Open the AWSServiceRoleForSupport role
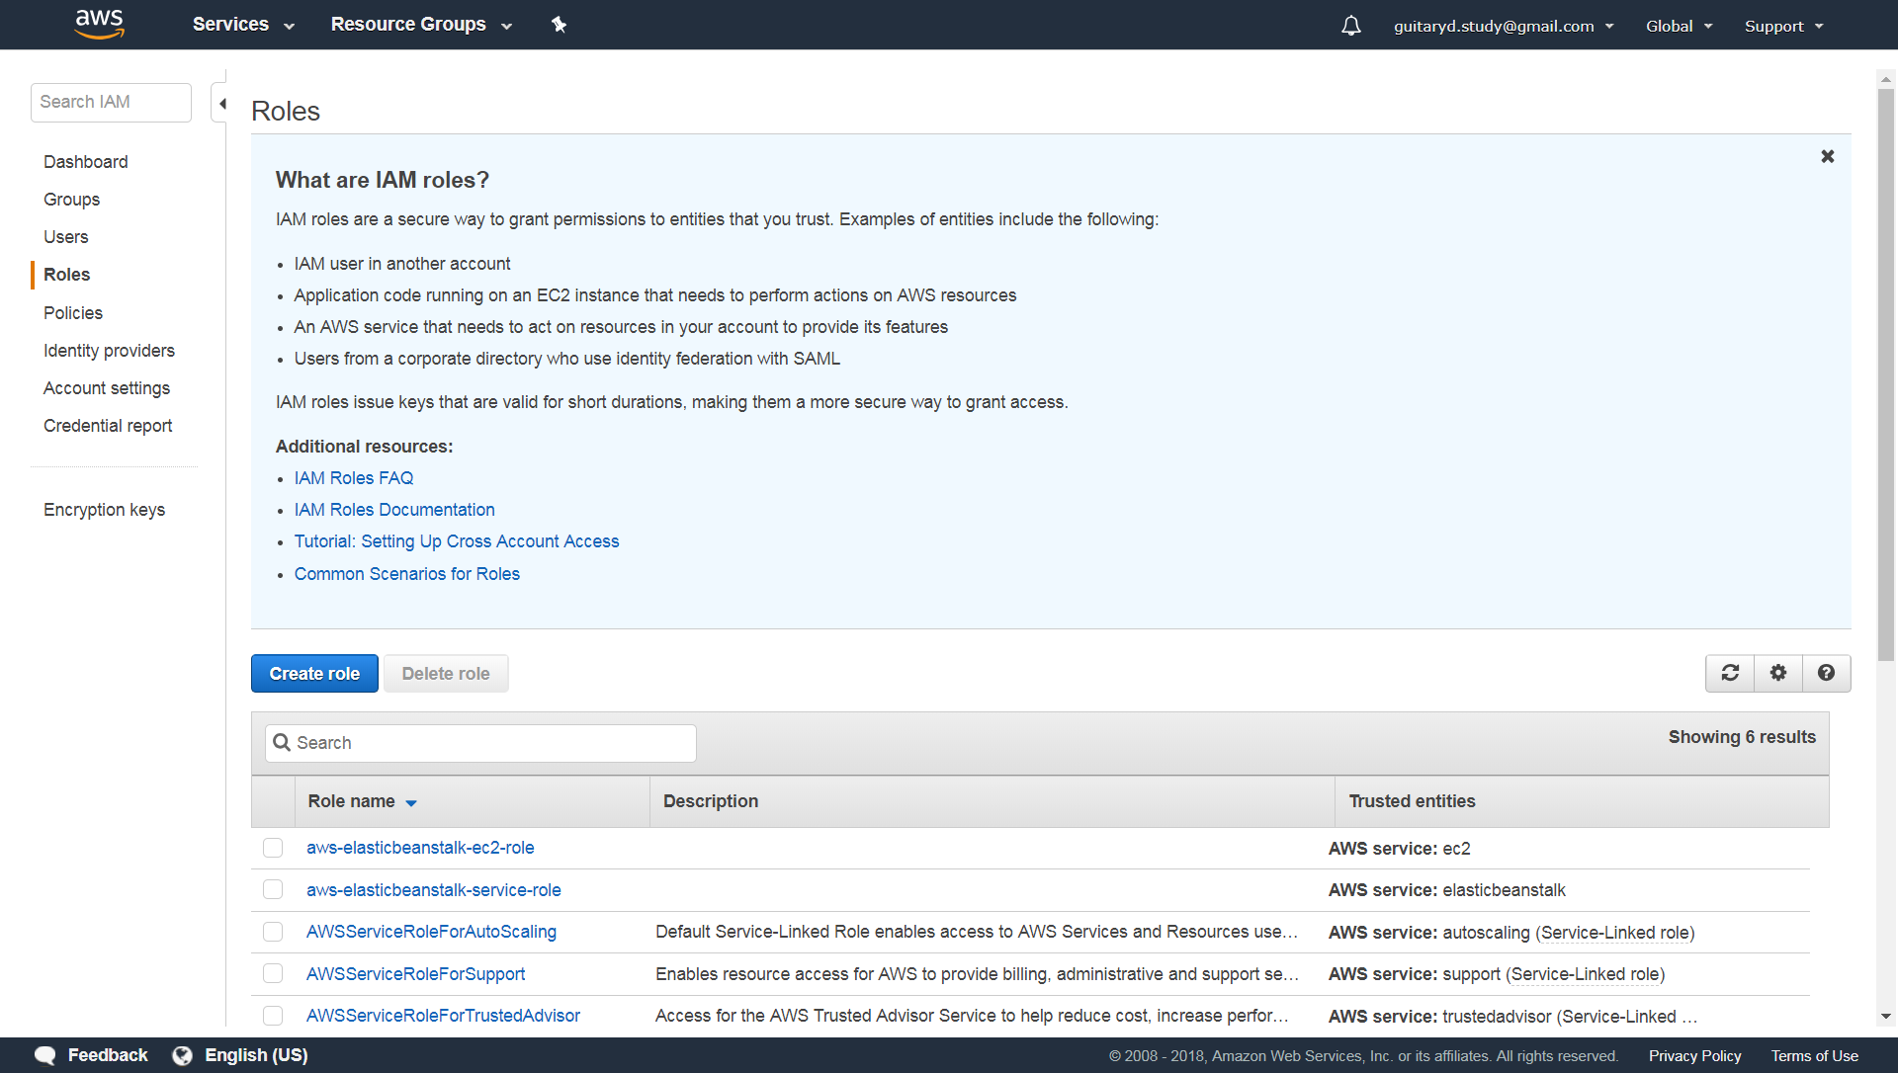Image resolution: width=1898 pixels, height=1073 pixels. point(415,974)
